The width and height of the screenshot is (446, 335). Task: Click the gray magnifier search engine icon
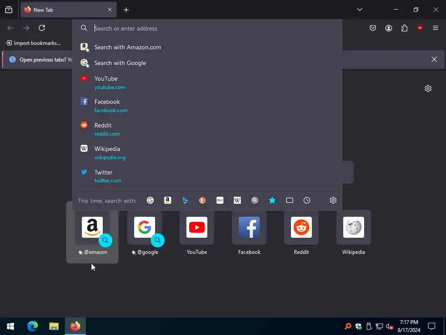(x=254, y=200)
